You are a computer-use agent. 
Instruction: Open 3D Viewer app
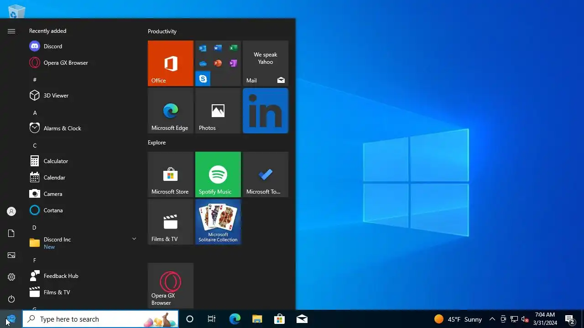coord(82,96)
